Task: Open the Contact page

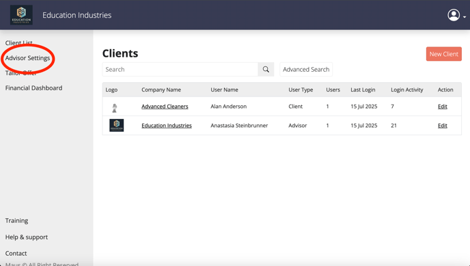Action: (x=16, y=253)
